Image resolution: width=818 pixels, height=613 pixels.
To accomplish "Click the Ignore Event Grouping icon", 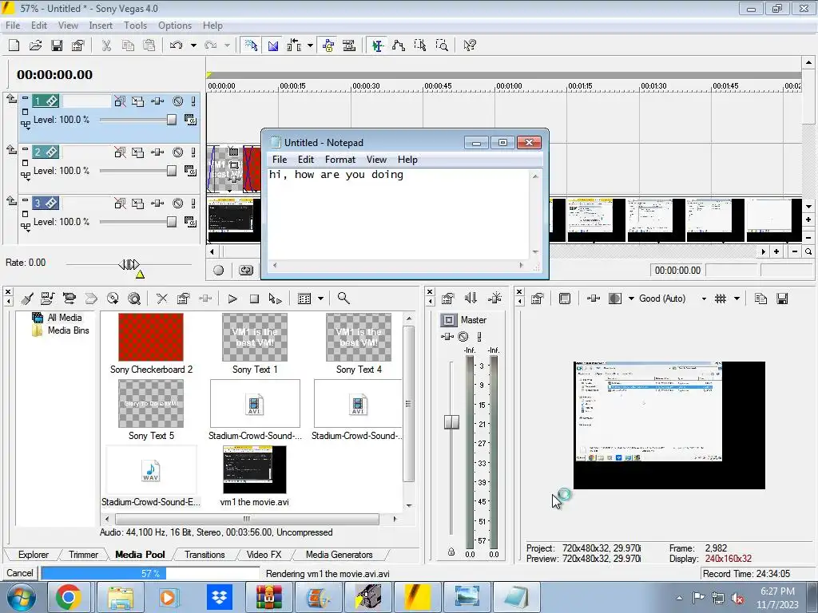I will 349,45.
